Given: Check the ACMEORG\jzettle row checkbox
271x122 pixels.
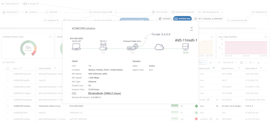Looking at the screenshot, I should (8, 80).
